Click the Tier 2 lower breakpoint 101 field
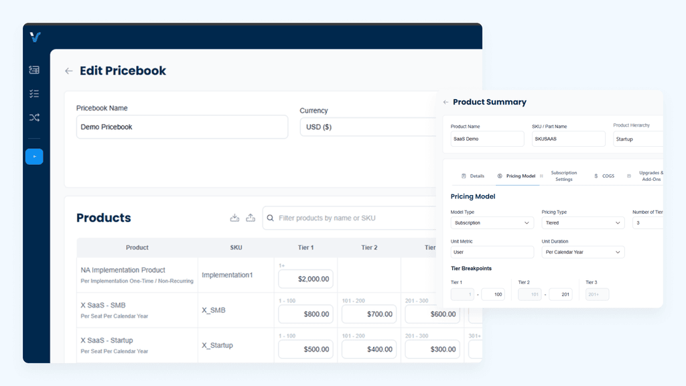Screen dimensions: 686x386 [x=530, y=295]
